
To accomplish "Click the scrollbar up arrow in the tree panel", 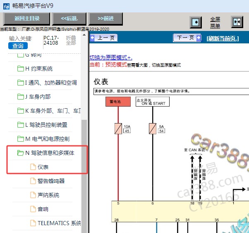I will tap(84, 35).
